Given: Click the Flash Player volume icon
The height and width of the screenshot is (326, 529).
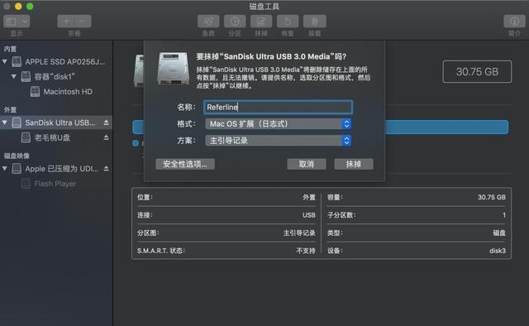Looking at the screenshot, I should coord(26,184).
